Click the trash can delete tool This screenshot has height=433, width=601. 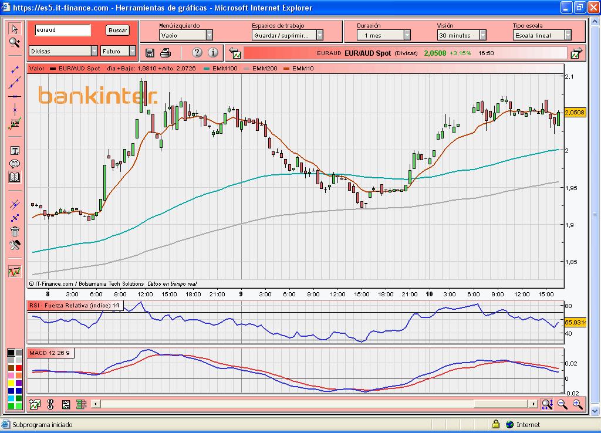pos(15,231)
